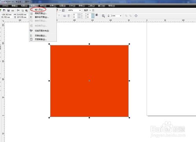Viewport: 196px width, 142px height.
Task: Click the mirror vertically icon
Action: coord(69,16)
